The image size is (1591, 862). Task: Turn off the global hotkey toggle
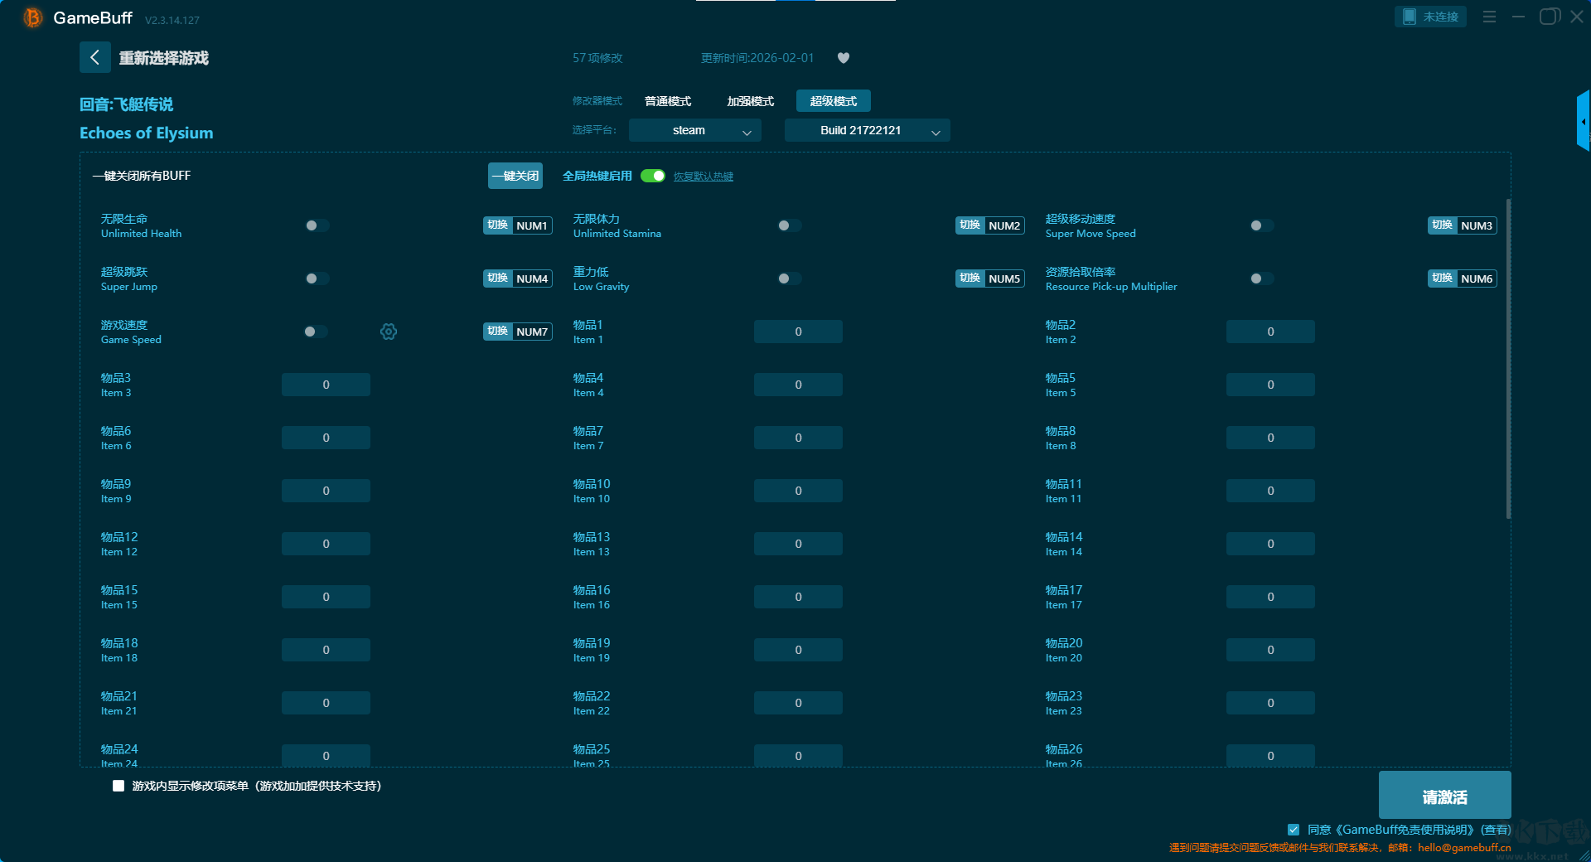point(653,176)
